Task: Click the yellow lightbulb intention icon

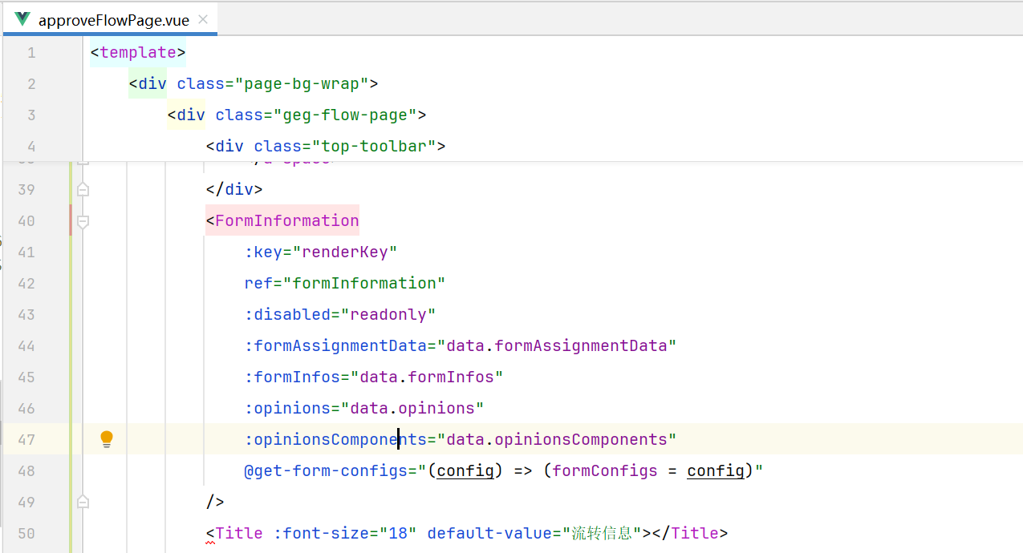Action: [107, 439]
